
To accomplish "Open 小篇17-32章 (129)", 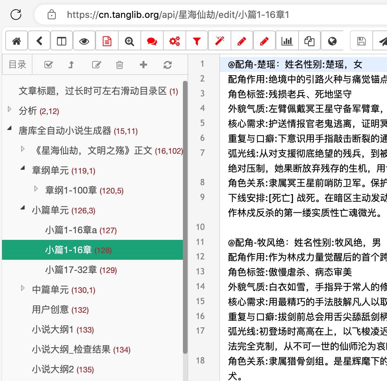I will click(x=81, y=270).
